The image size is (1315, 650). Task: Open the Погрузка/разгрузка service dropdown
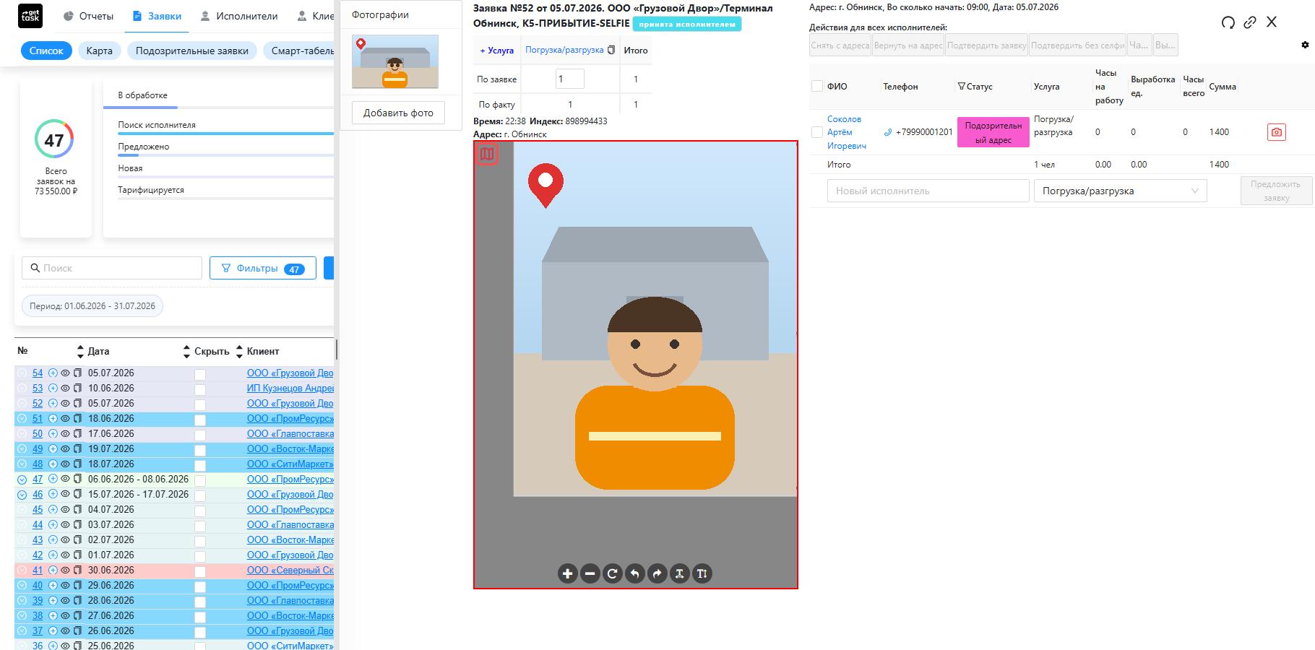[x=1121, y=191]
